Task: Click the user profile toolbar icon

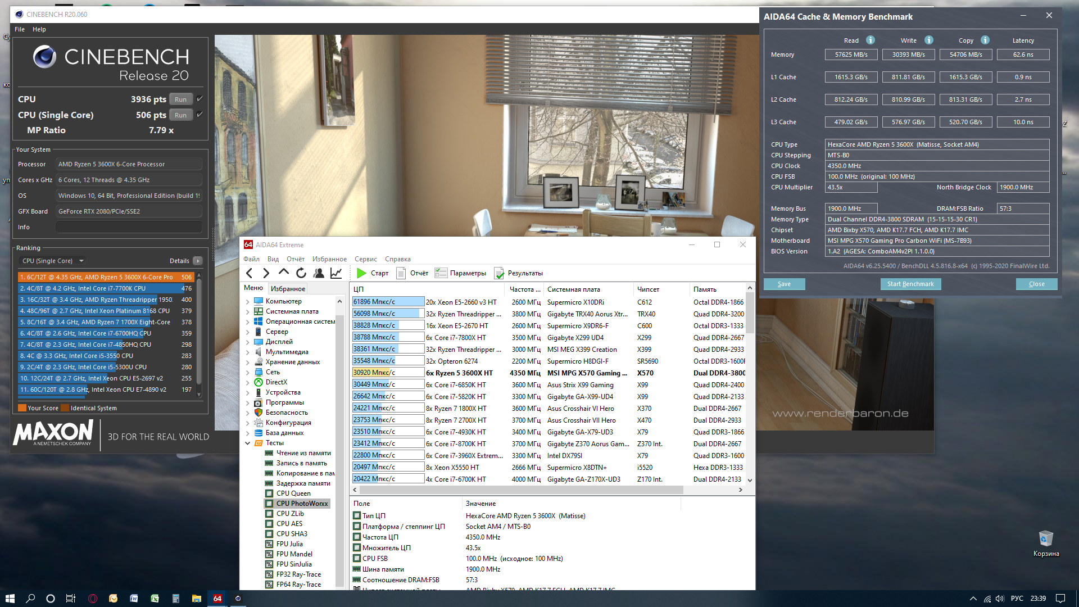Action: point(319,273)
